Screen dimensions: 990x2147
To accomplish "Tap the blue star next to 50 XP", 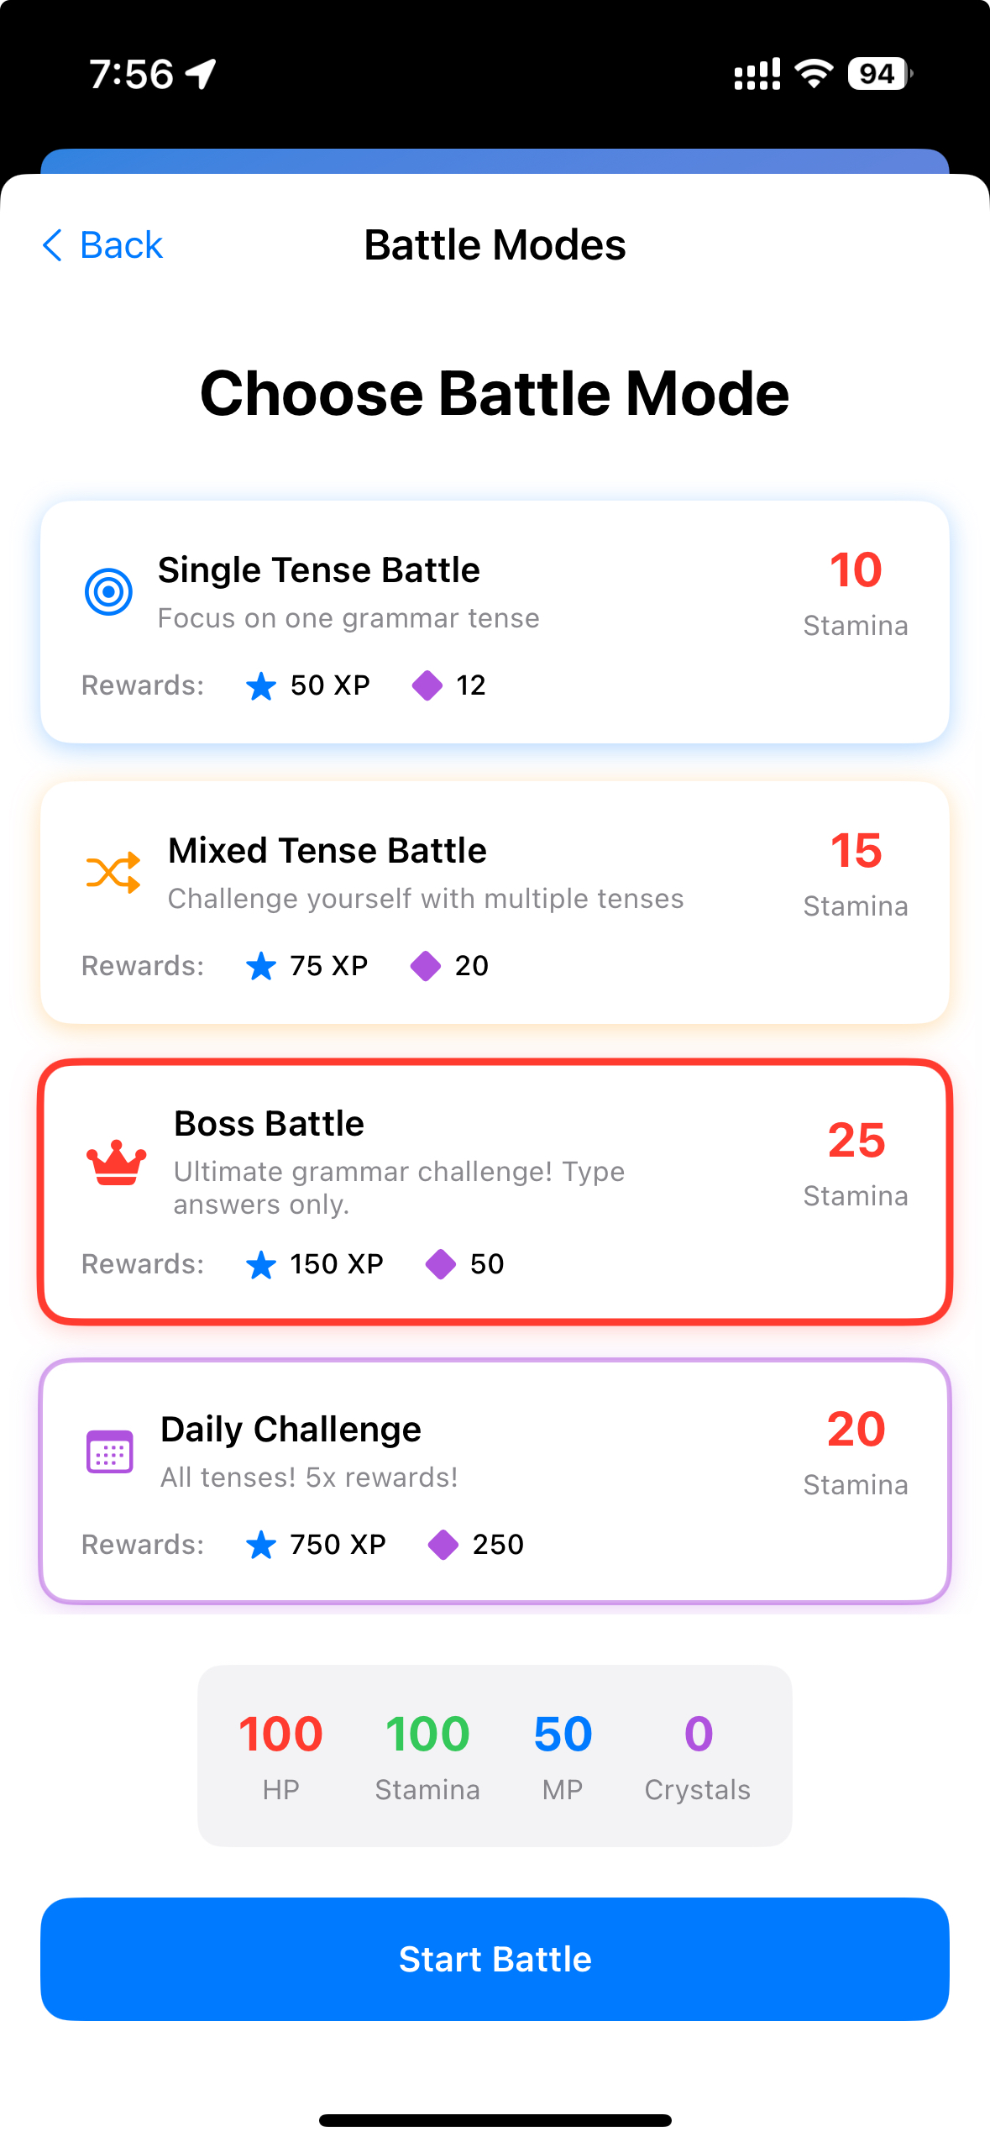I will (261, 685).
